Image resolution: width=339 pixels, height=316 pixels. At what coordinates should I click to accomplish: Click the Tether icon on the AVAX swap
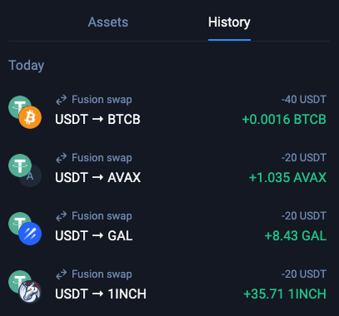pos(20,165)
